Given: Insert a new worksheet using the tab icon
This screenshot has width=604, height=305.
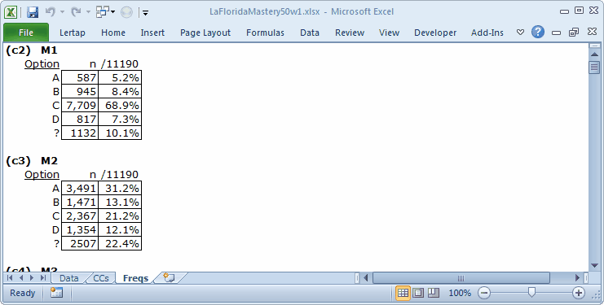Looking at the screenshot, I should point(170,277).
